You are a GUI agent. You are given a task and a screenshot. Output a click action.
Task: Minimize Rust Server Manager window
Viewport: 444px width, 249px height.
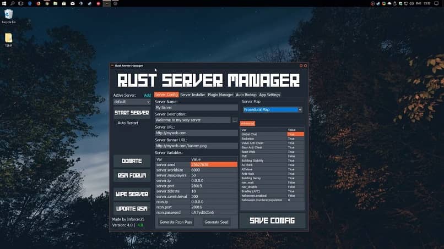pyautogui.click(x=301, y=65)
